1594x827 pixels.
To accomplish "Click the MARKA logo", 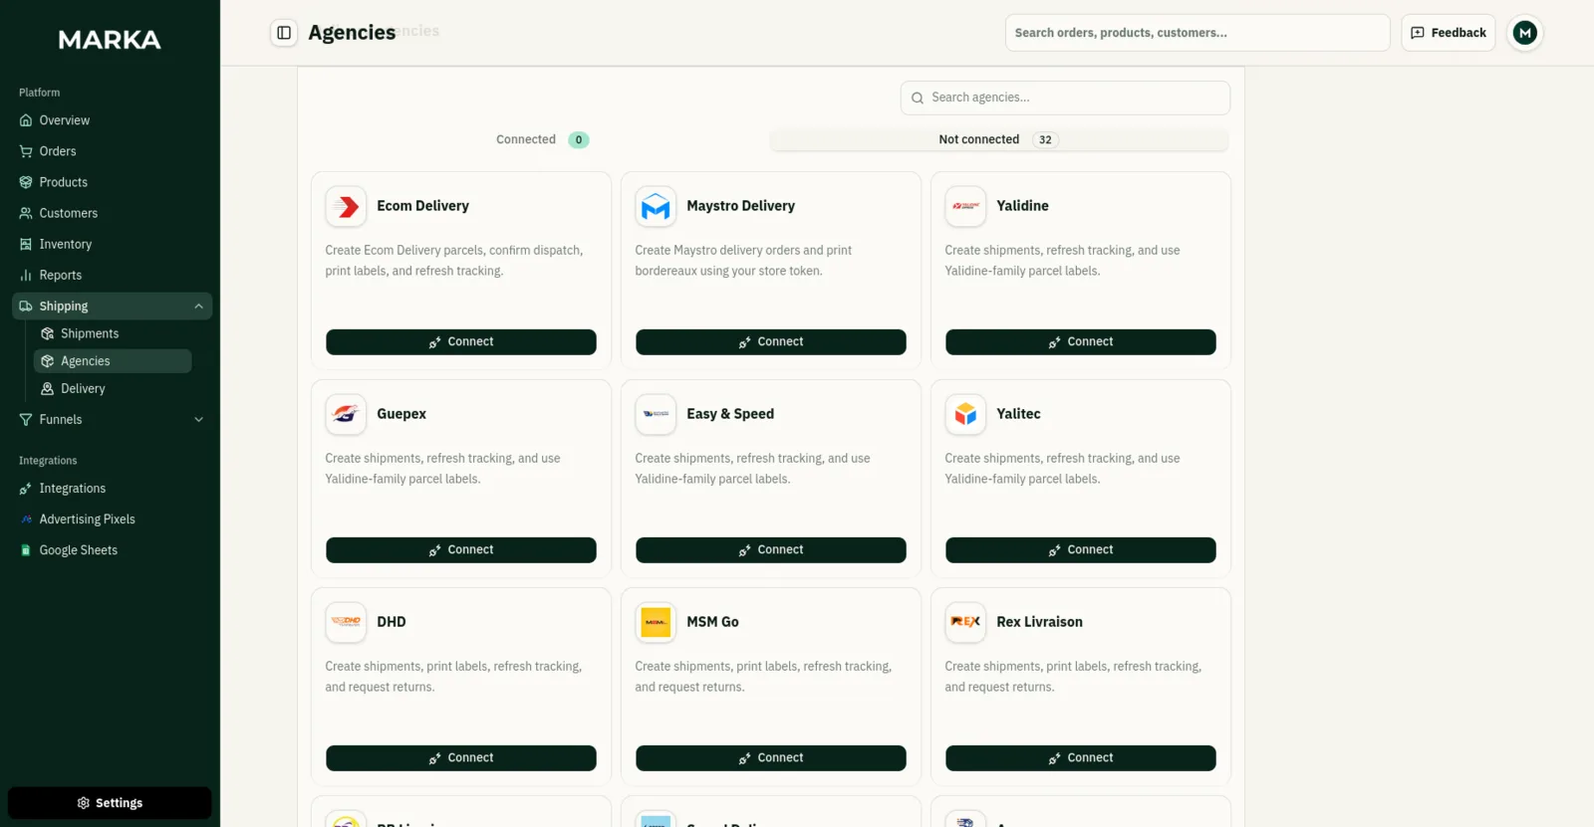I will 110,40.
